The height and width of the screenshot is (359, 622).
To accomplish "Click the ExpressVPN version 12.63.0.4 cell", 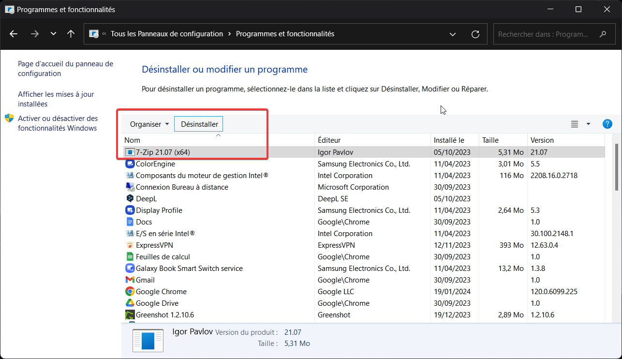I will point(544,245).
